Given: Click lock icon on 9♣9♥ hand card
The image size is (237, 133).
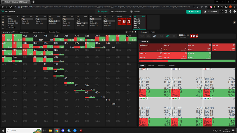Looking at the screenshot, I should 147,69.
